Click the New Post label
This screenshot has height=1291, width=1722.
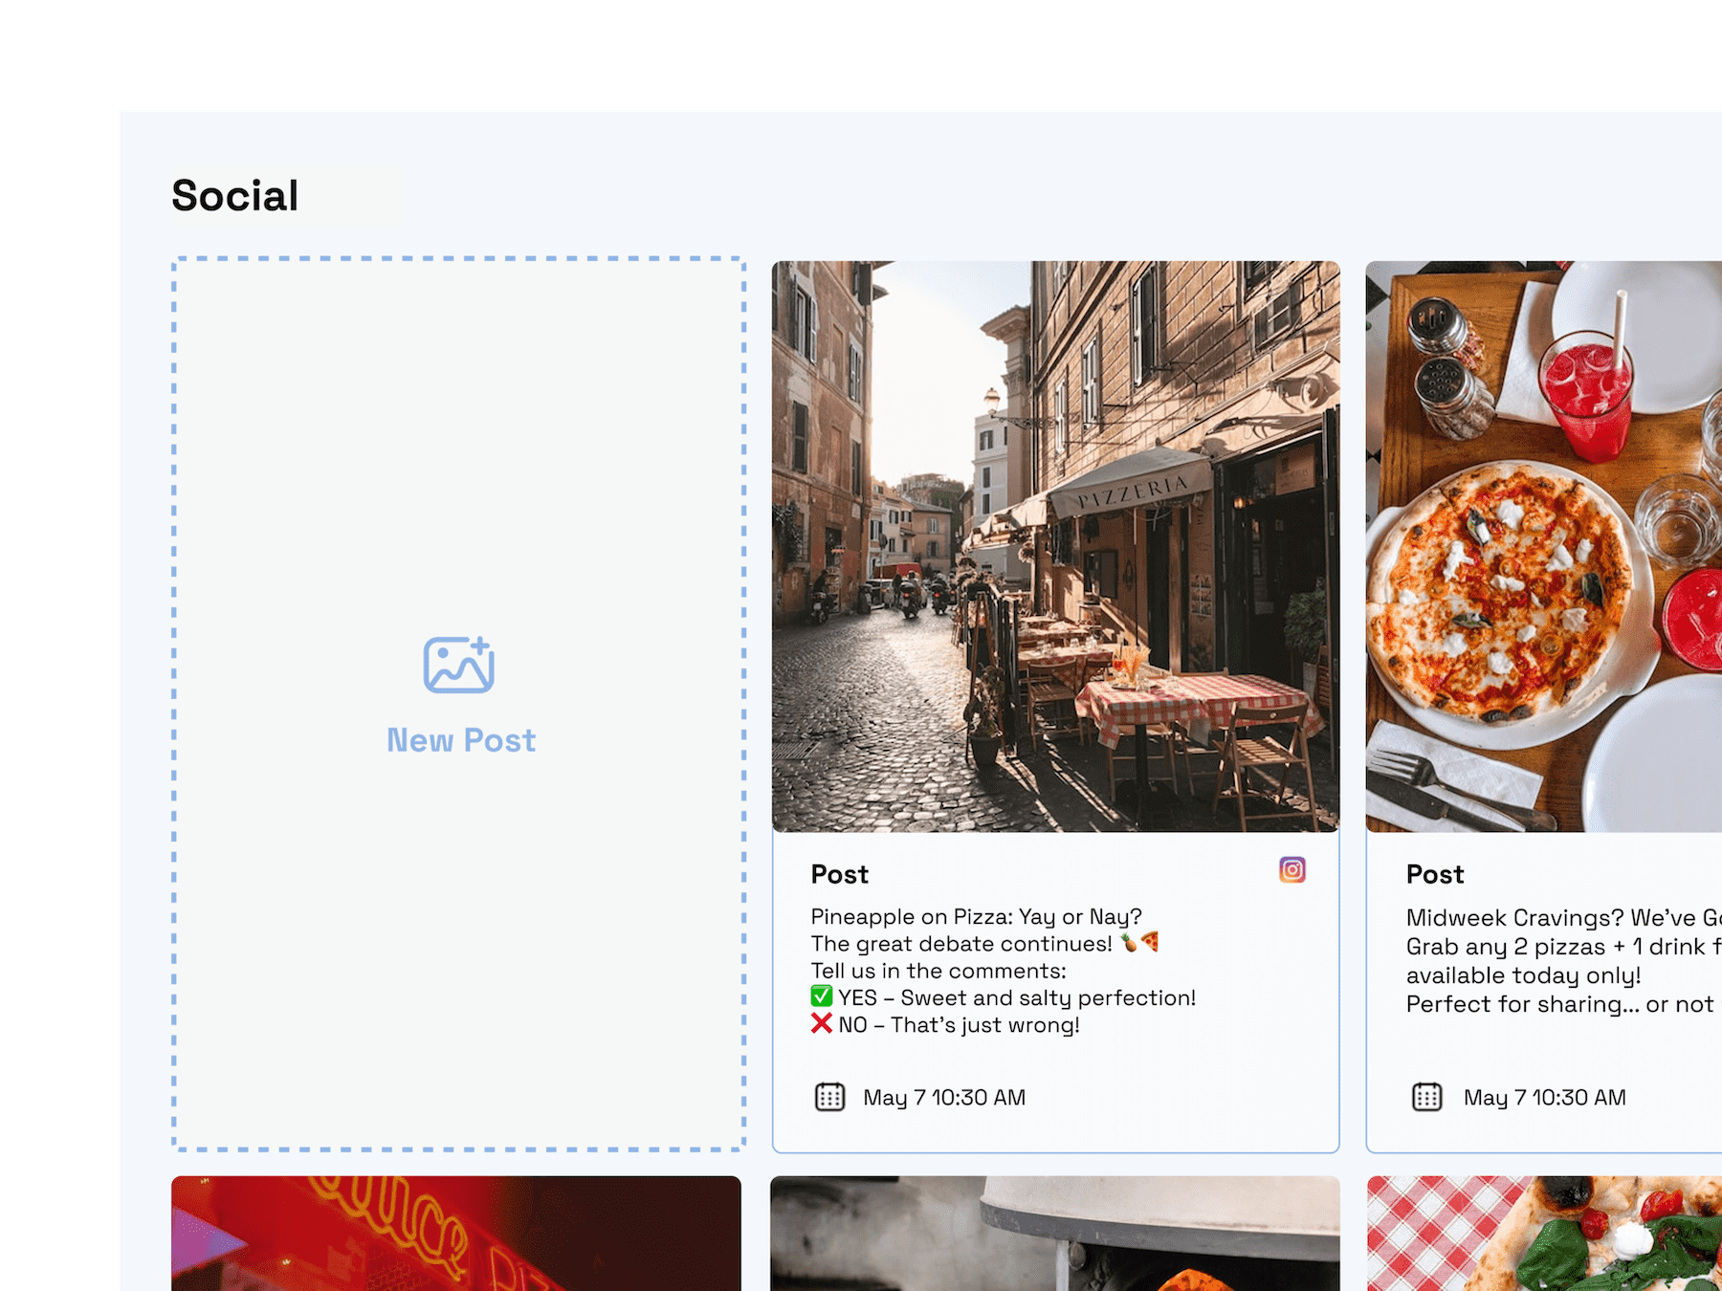pos(461,740)
